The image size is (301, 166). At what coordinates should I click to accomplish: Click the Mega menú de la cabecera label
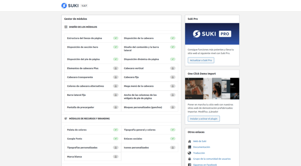[139, 86]
